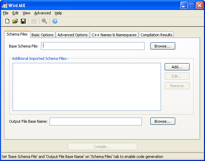
Task: Maximize the WinLMX window
Action: (192, 5)
